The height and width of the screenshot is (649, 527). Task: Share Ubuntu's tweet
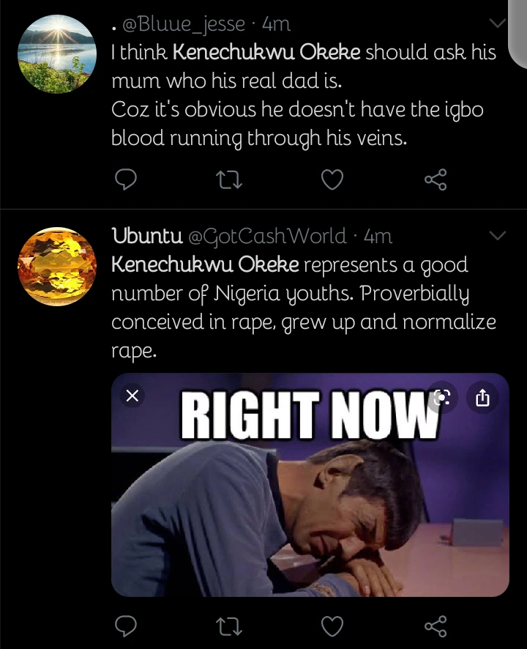(x=435, y=626)
